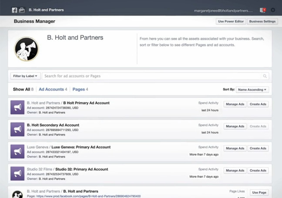Open Studio 32: Primary Ad Account title
The image size is (282, 198).
(82, 169)
